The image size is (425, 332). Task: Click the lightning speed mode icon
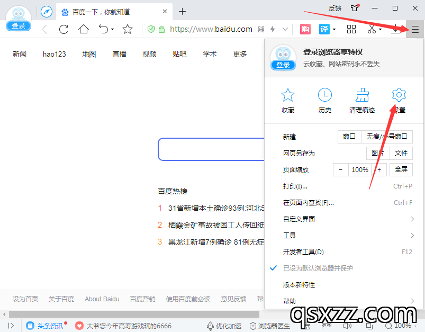click(273, 29)
